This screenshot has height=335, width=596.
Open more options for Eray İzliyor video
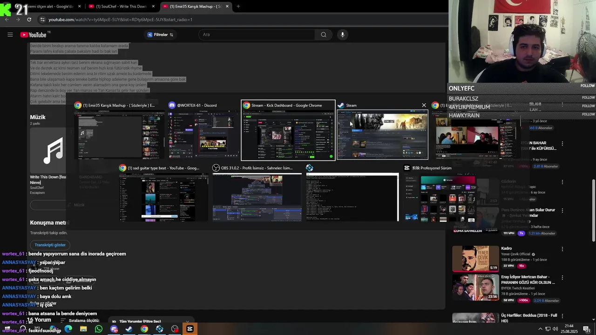tap(562, 277)
